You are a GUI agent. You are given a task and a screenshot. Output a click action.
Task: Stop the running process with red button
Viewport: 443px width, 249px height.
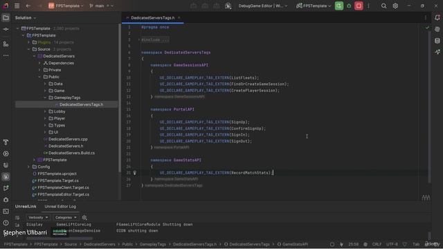coord(359,6)
